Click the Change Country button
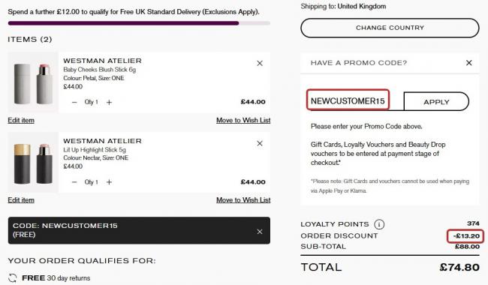488x285 pixels. (390, 28)
